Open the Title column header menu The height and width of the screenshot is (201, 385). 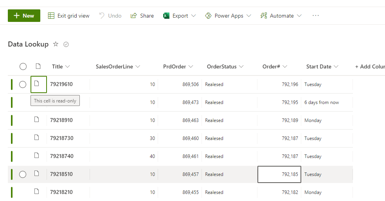point(61,66)
